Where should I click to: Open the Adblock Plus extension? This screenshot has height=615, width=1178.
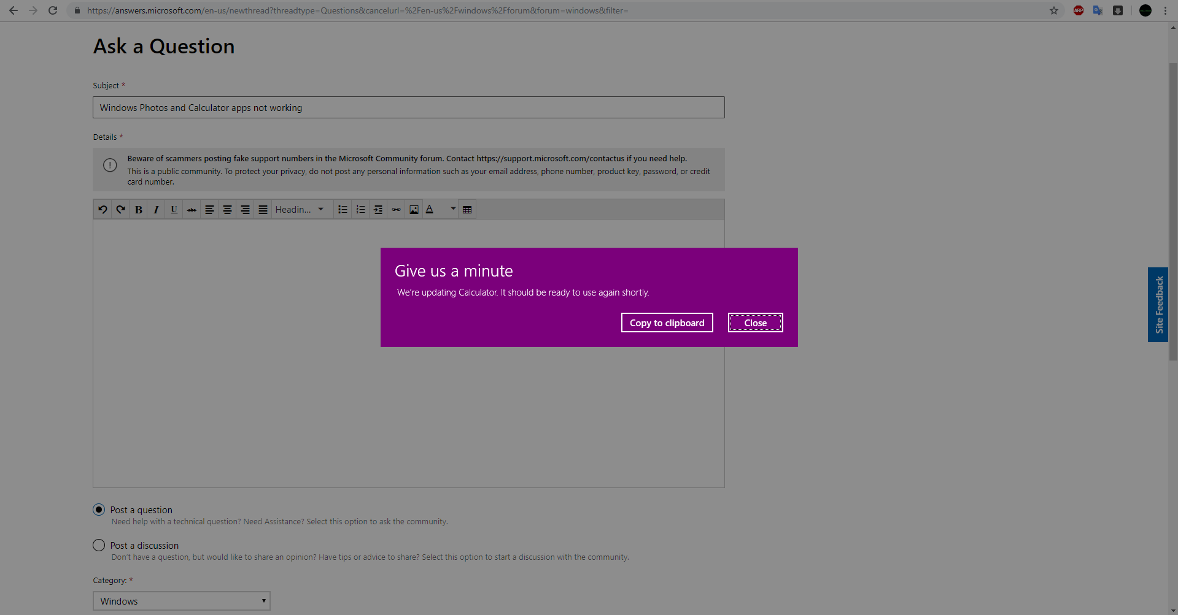[1079, 10]
